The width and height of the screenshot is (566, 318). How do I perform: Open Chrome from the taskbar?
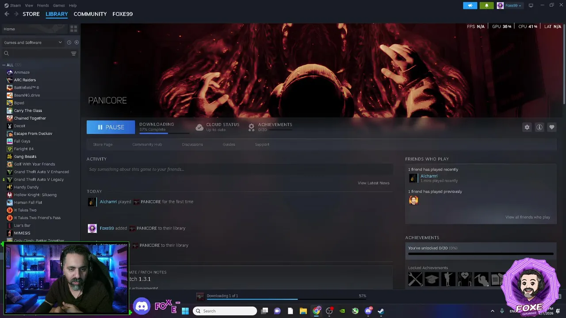[x=316, y=311]
